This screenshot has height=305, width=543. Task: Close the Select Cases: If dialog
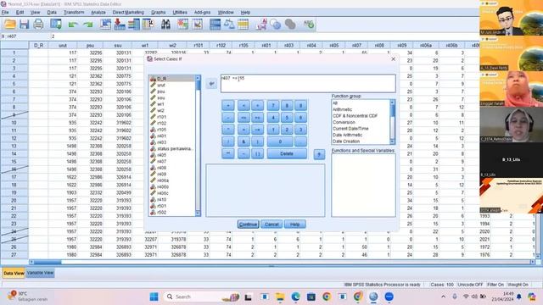393,59
